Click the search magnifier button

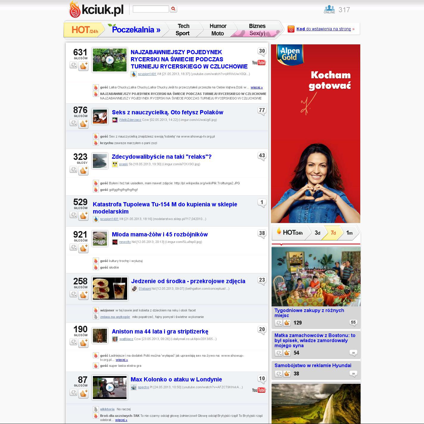coord(173,9)
